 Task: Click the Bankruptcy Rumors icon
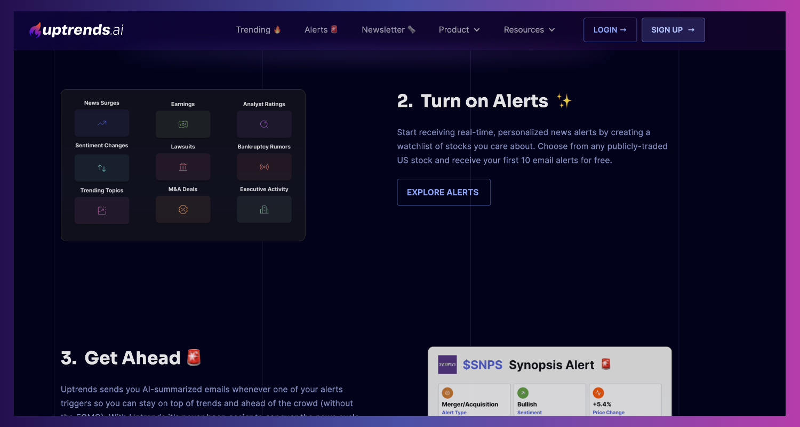click(264, 167)
